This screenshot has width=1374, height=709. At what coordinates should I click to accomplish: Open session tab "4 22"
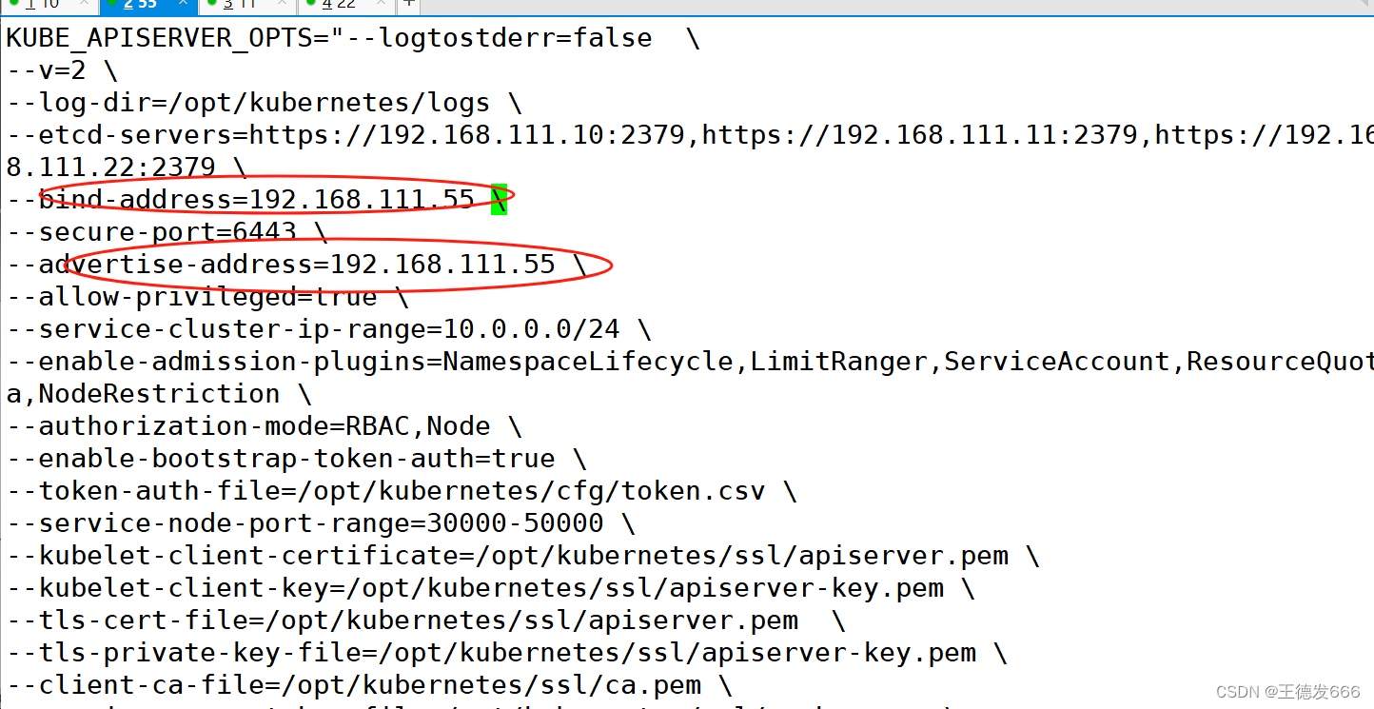coord(339,5)
